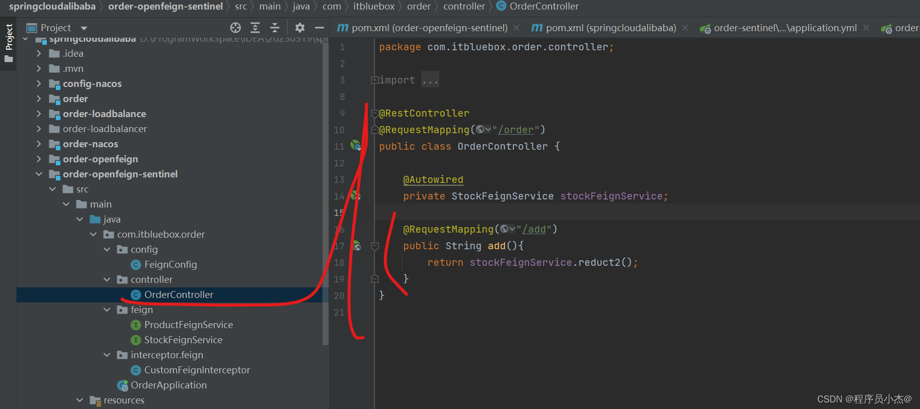Select the config package folder

pyautogui.click(x=144, y=249)
